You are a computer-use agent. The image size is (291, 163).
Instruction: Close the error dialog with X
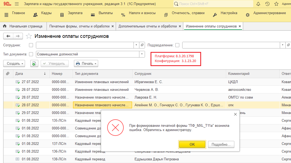point(235,114)
